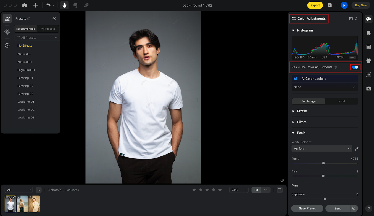Viewport: 374px width, 216px height.
Task: Open the History clock icon
Action: point(7,45)
